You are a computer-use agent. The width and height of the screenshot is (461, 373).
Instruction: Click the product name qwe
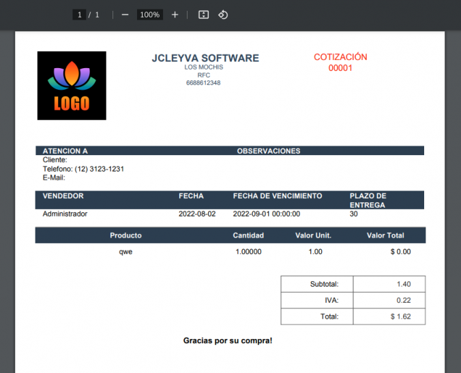(x=125, y=251)
